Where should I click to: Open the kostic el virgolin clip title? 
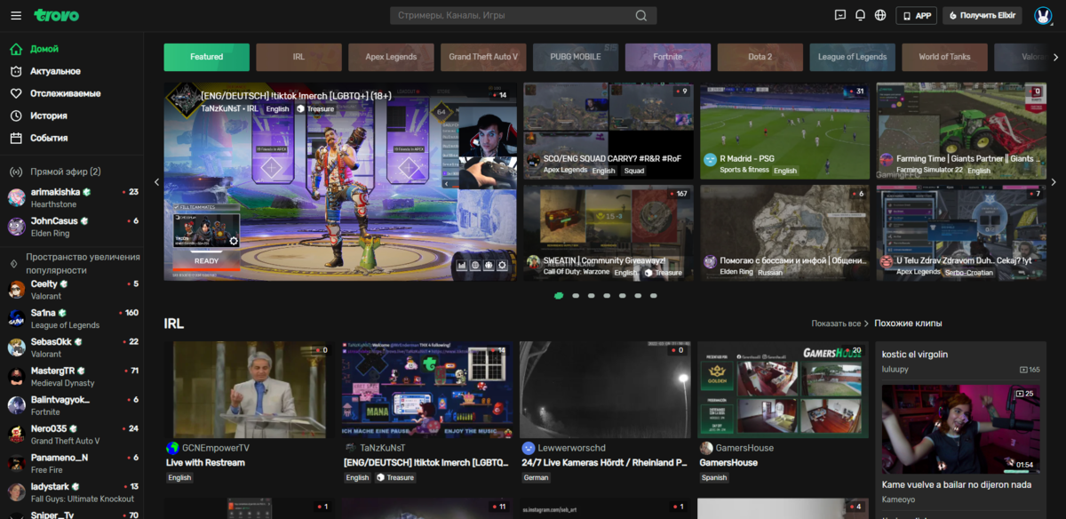point(915,355)
